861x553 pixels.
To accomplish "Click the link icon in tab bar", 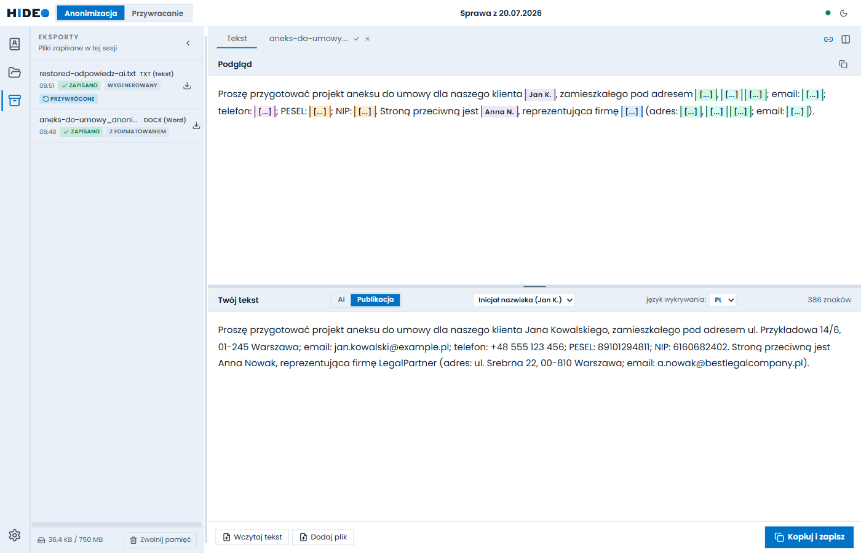I will [828, 39].
